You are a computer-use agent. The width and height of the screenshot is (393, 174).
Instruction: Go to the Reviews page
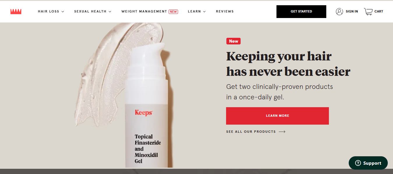click(x=225, y=12)
